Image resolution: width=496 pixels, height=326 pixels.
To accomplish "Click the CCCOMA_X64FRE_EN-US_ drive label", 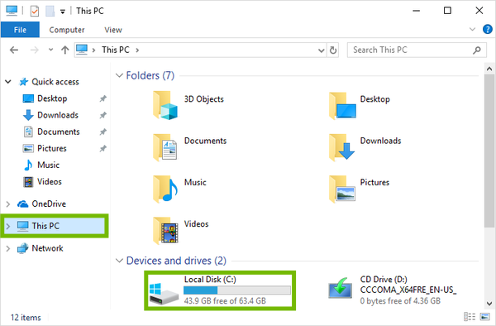I will click(408, 290).
